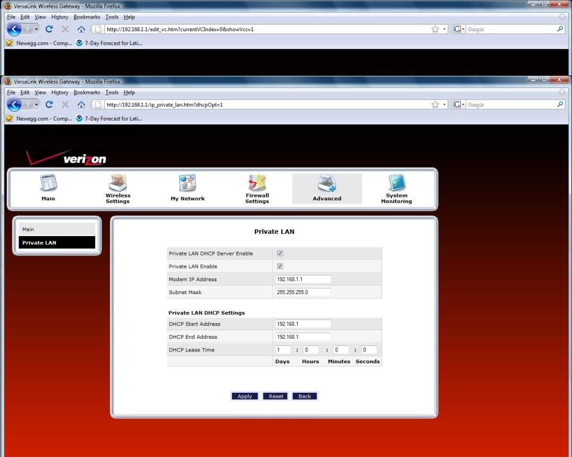Uncheck Private LAN DHCP Server Enable
Viewport: 572px width, 457px height.
pyautogui.click(x=280, y=253)
